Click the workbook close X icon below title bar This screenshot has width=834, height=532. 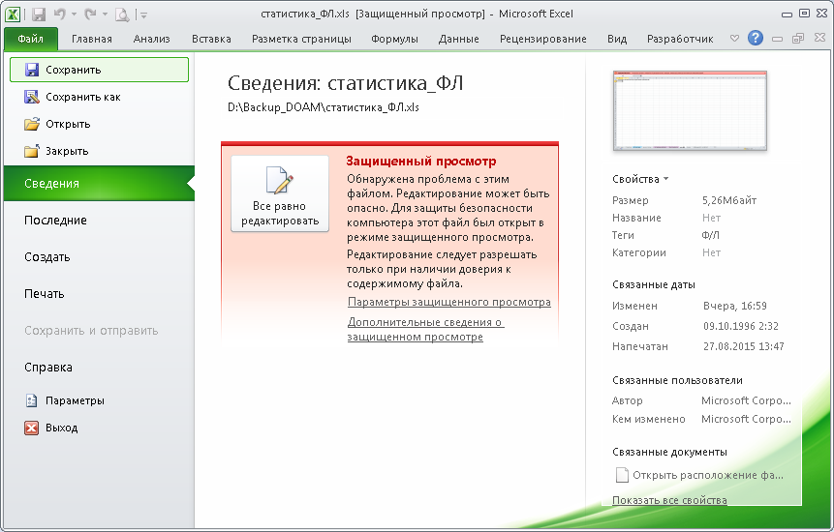[819, 39]
